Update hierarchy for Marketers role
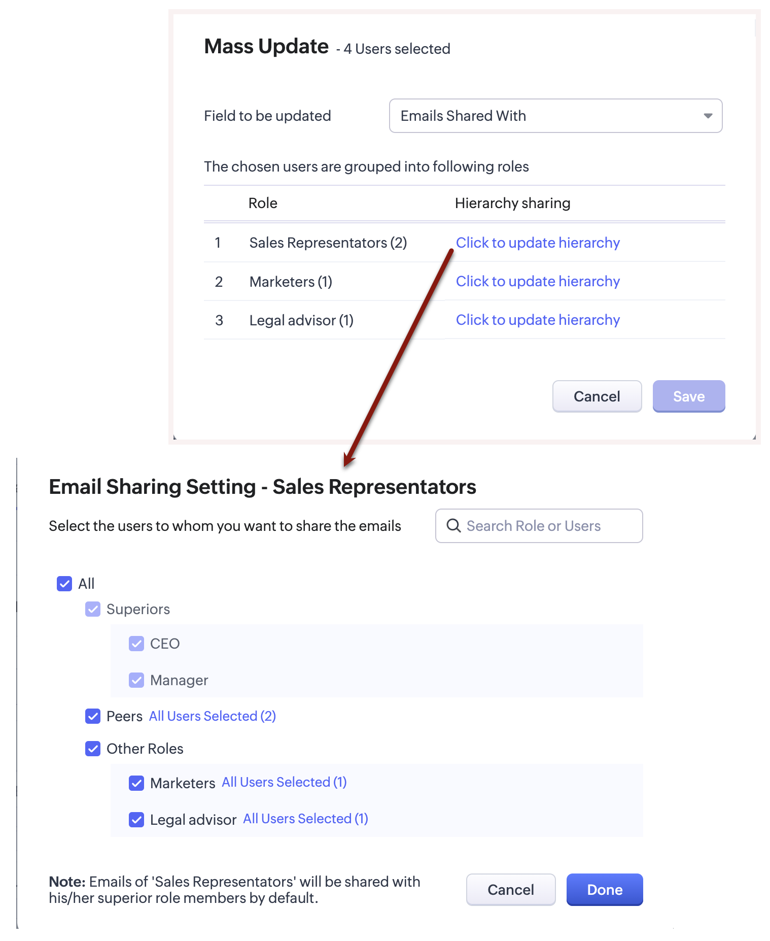 click(537, 282)
